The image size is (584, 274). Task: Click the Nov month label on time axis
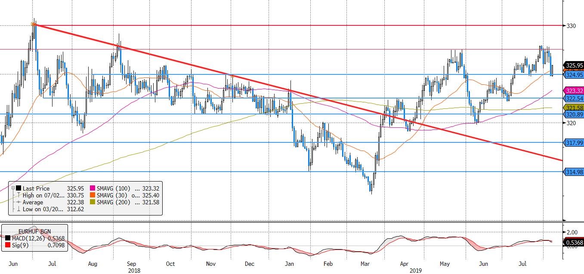click(x=211, y=263)
